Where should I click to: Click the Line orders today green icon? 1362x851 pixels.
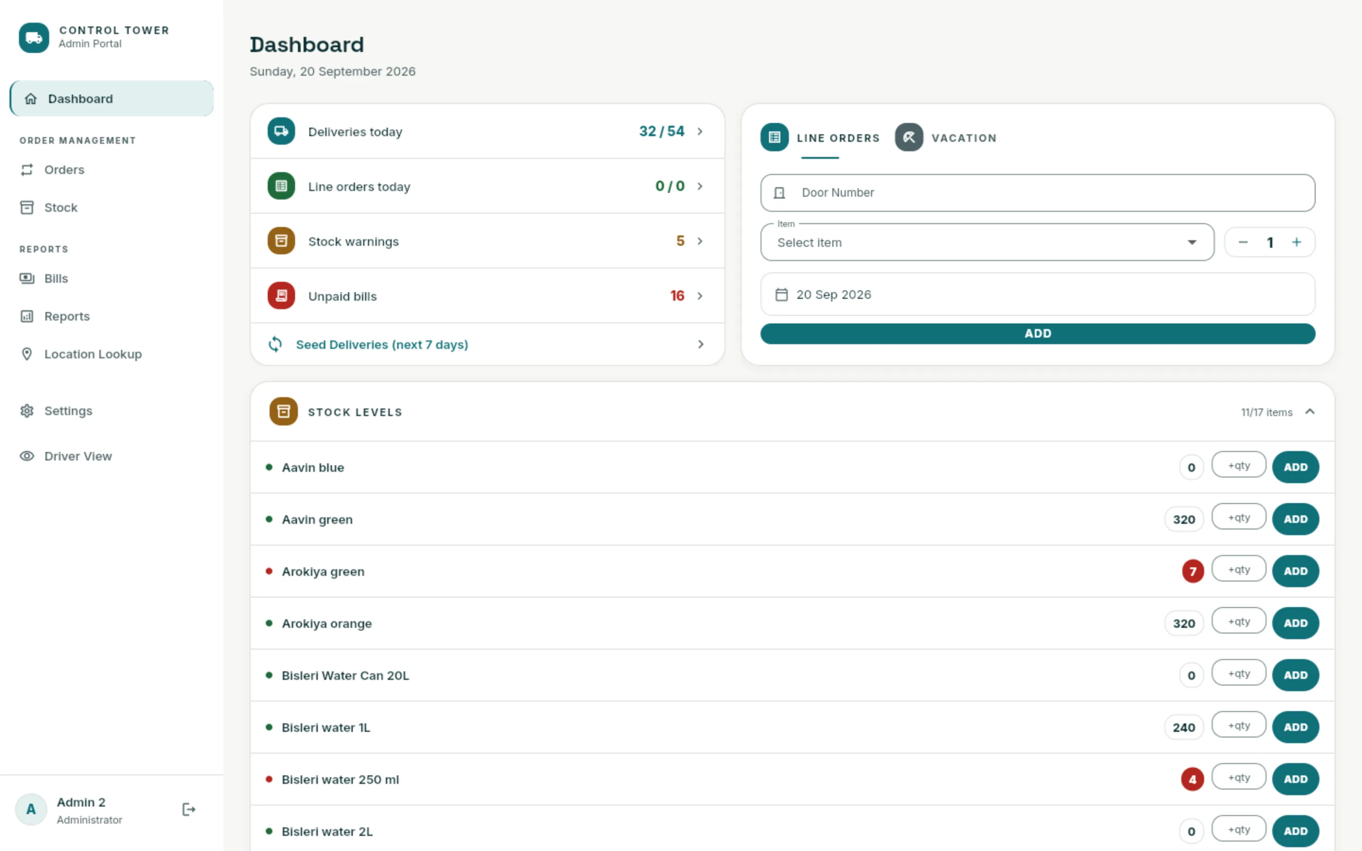tap(281, 186)
